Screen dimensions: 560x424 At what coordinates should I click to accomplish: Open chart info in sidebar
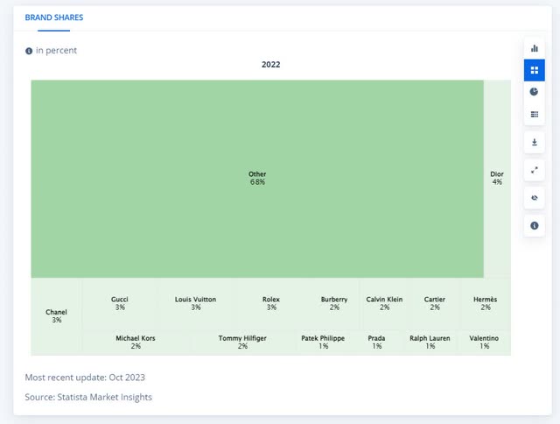[x=535, y=226]
